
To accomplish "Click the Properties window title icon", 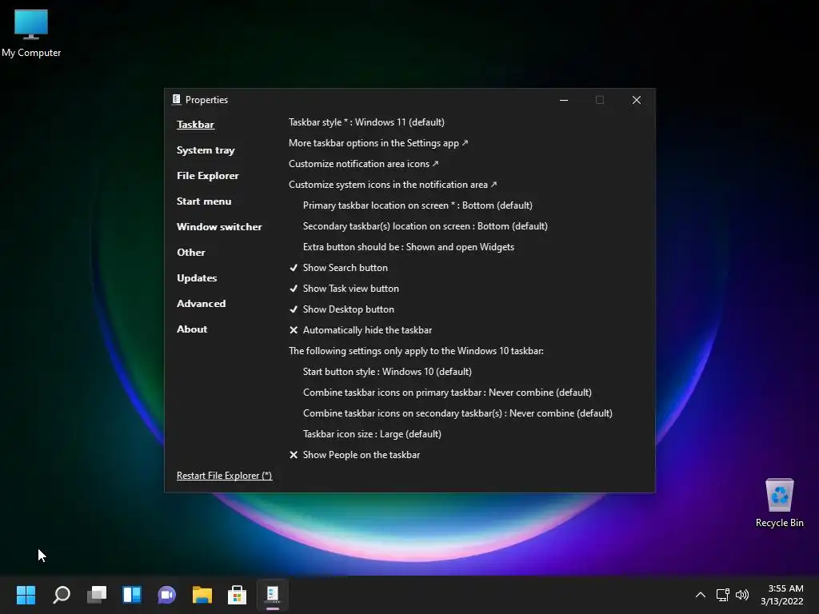I will [x=177, y=99].
